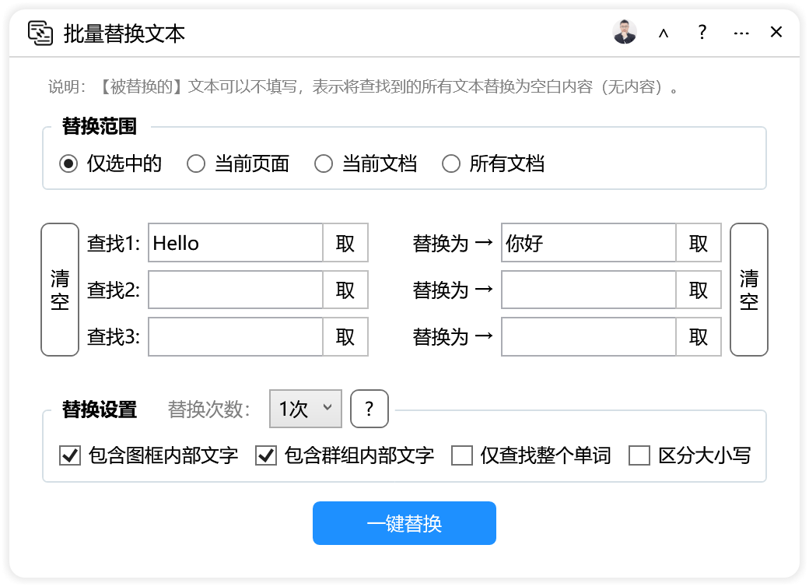Clear all replacement fields with right 清空
The height and width of the screenshot is (587, 809).
click(749, 290)
